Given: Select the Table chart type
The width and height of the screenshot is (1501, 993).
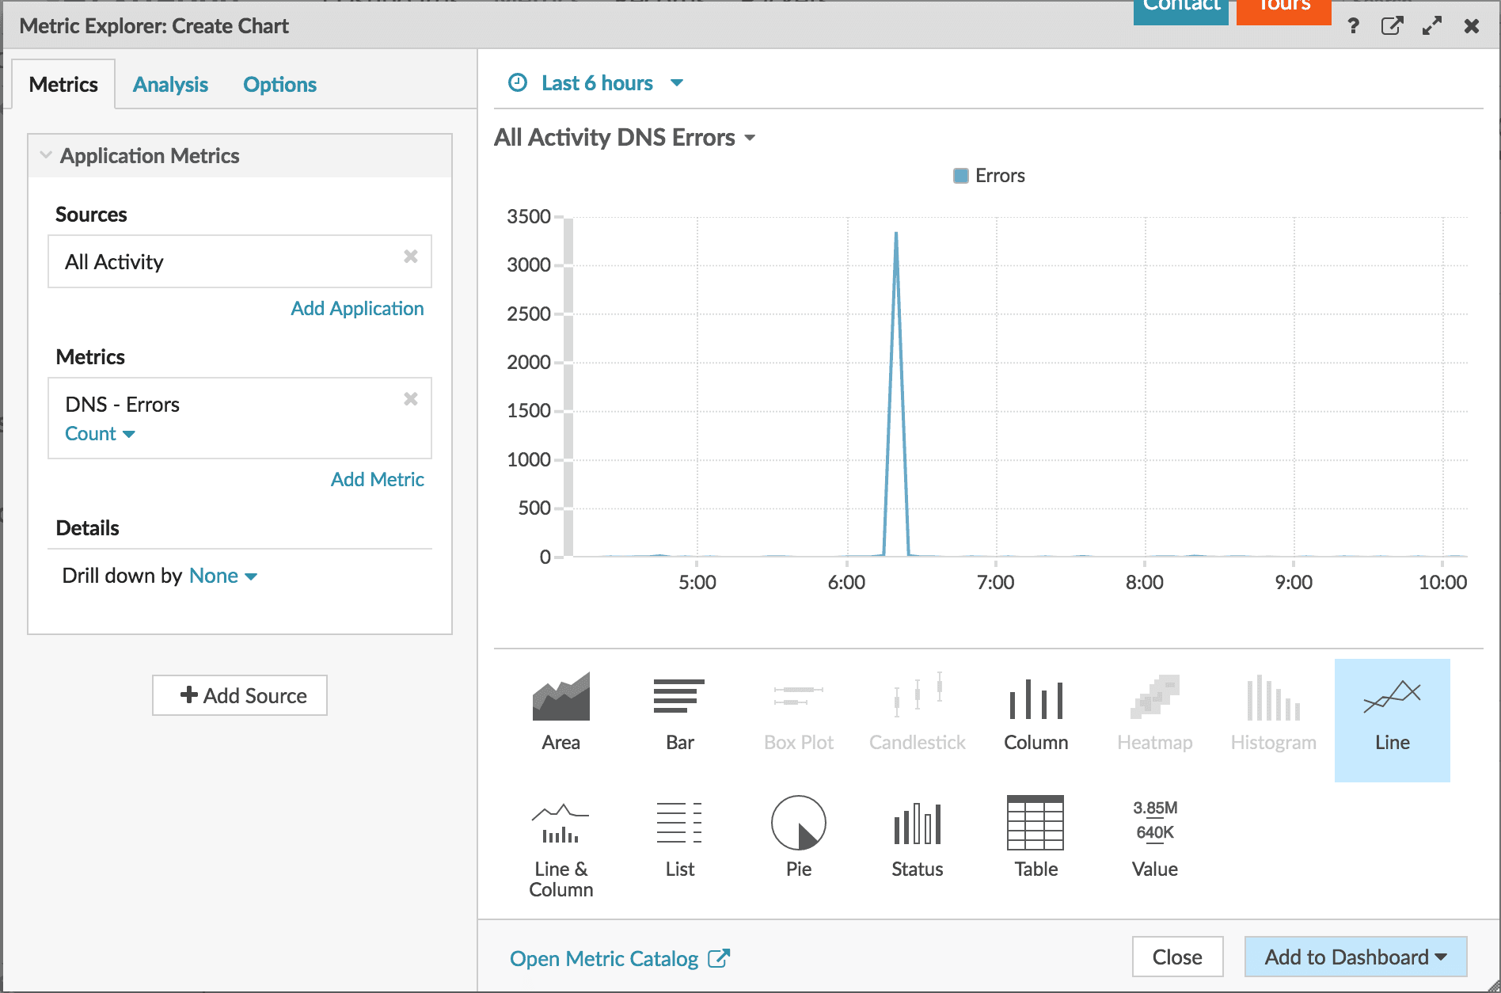Looking at the screenshot, I should (1035, 838).
